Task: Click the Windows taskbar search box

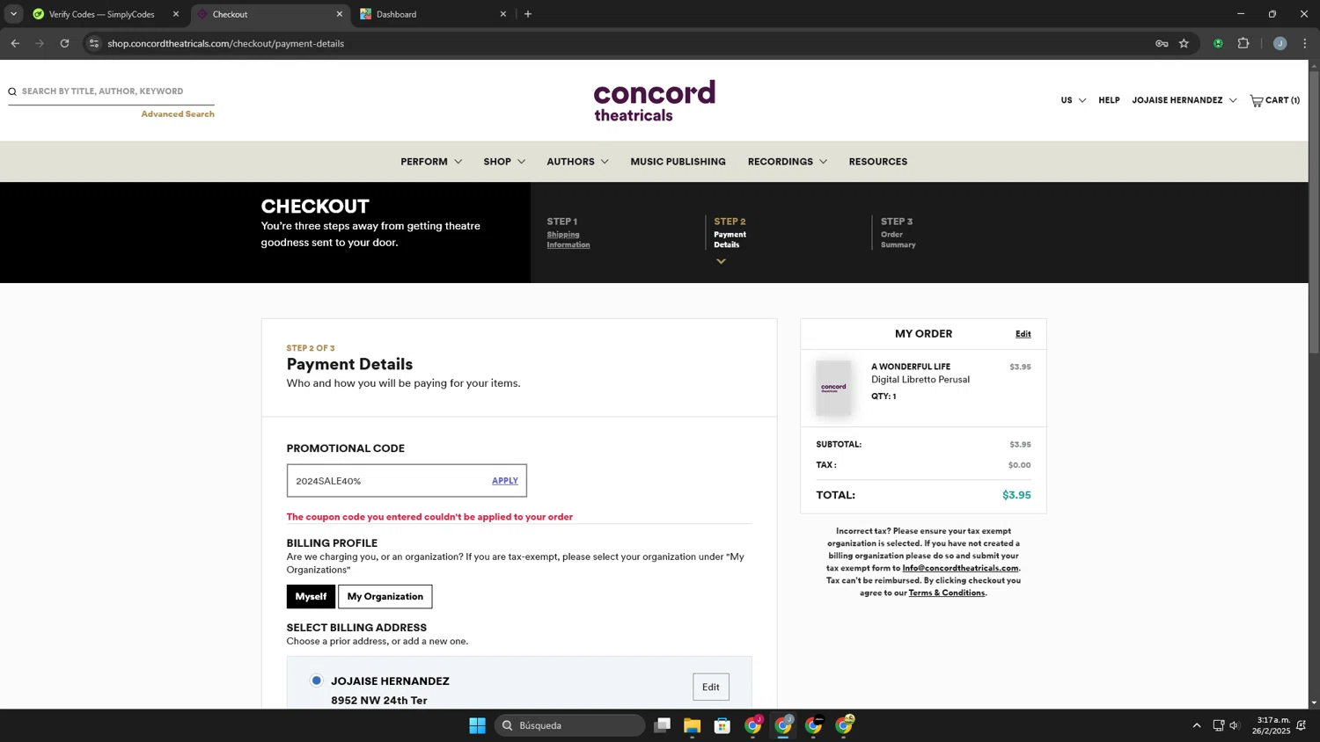Action: [x=570, y=725]
